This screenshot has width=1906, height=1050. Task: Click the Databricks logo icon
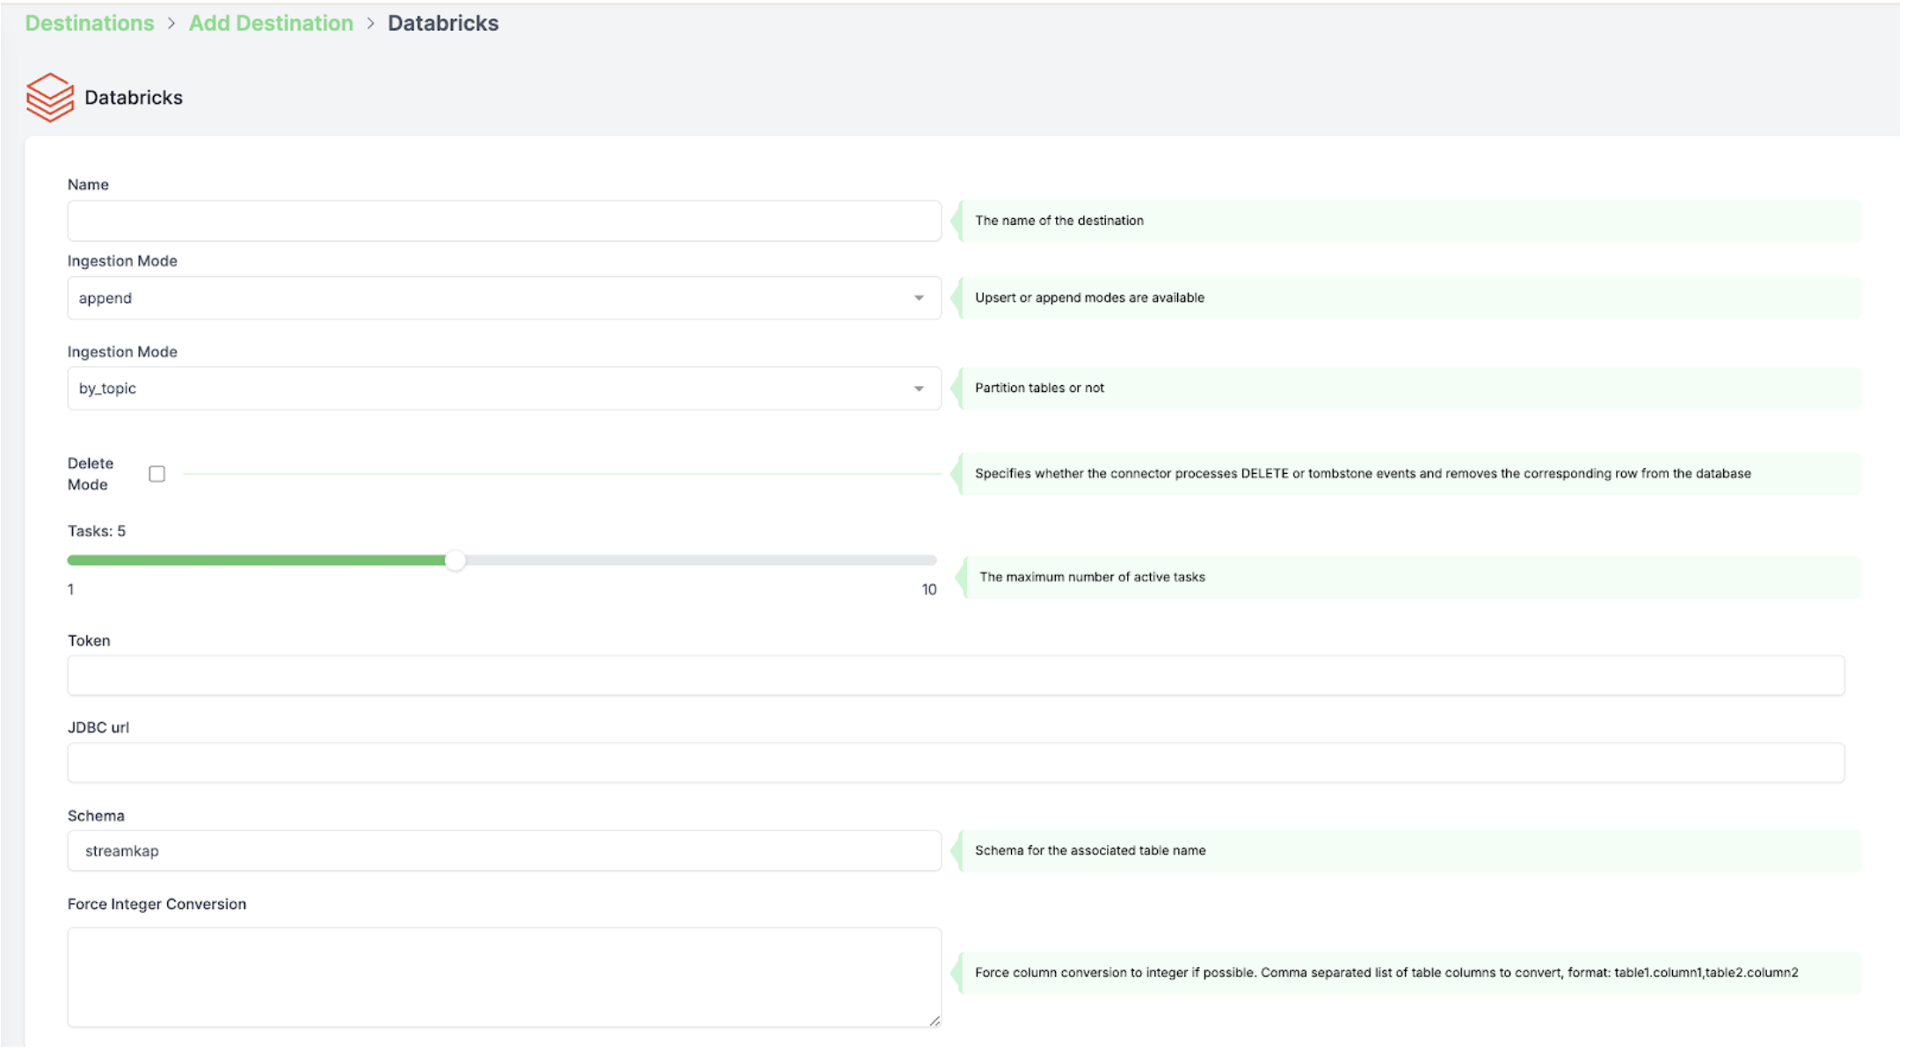click(x=50, y=98)
